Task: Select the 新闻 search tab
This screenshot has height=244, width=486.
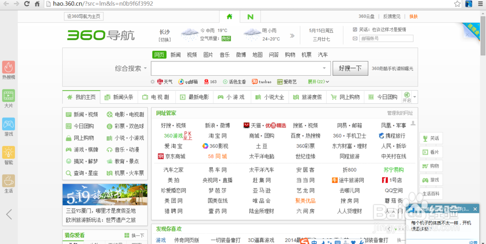Action: point(175,55)
